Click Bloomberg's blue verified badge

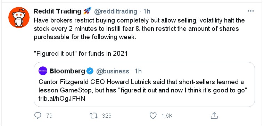(x=90, y=71)
